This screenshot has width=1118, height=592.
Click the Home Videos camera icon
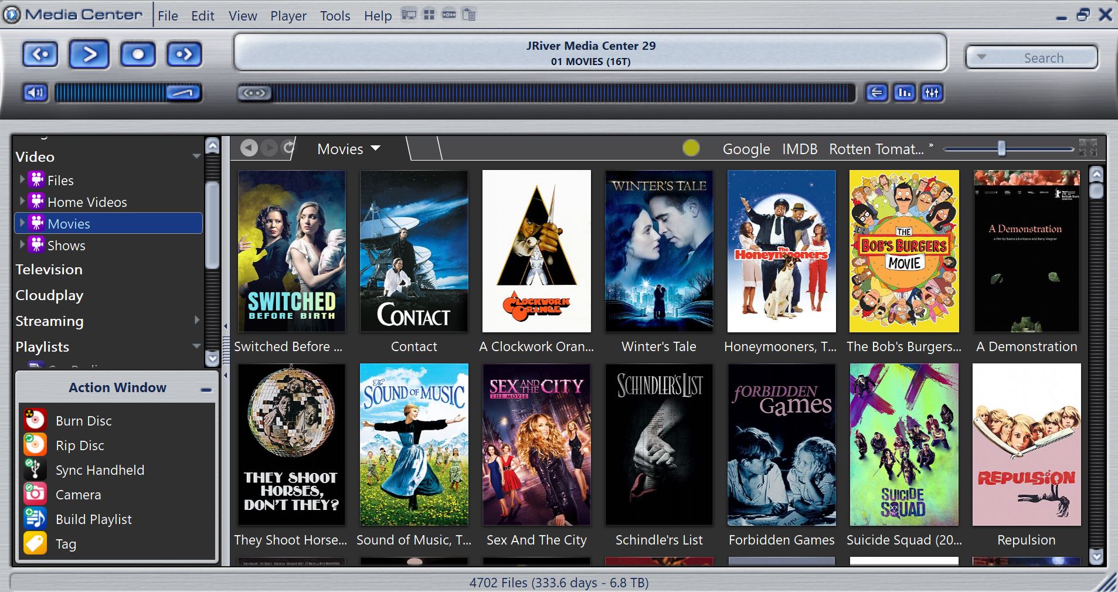pyautogui.click(x=37, y=202)
